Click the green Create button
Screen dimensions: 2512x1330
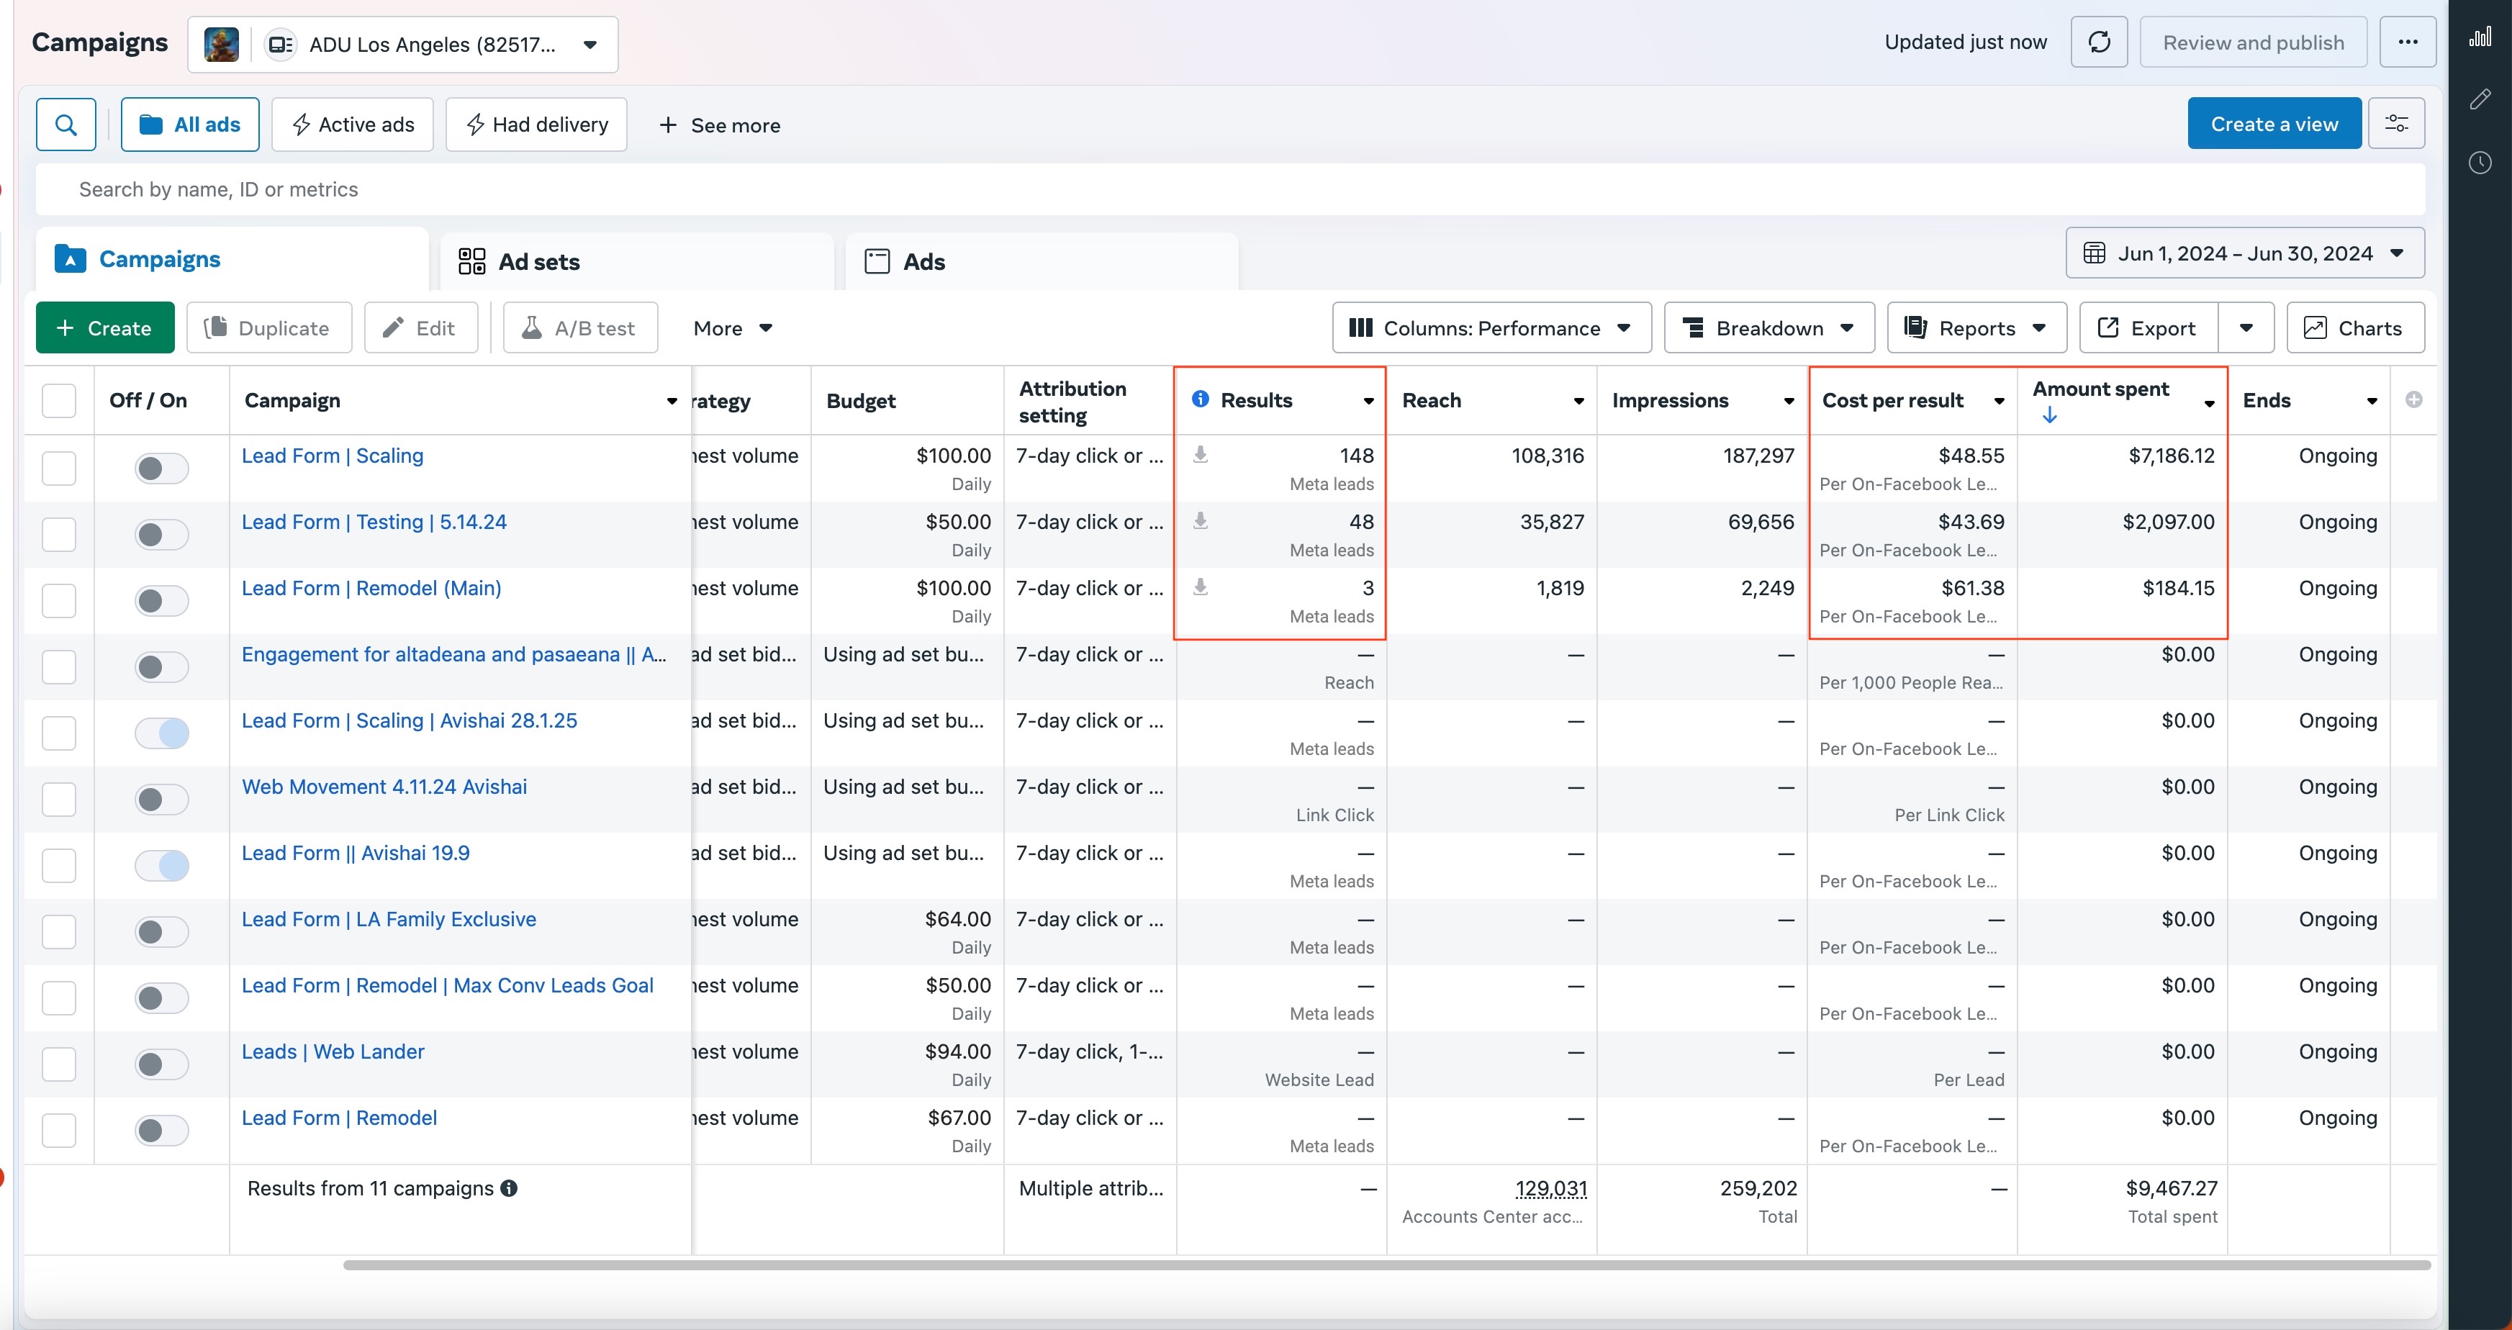[x=104, y=327]
